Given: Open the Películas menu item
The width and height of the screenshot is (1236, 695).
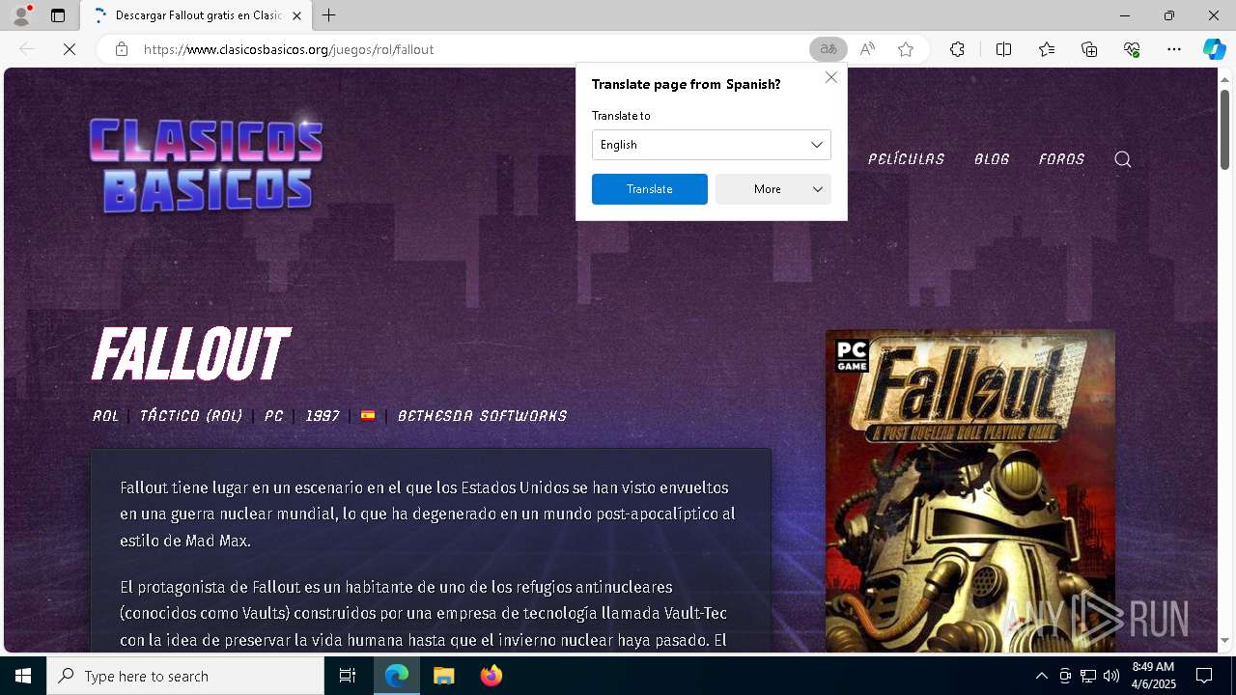Looking at the screenshot, I should coord(906,159).
